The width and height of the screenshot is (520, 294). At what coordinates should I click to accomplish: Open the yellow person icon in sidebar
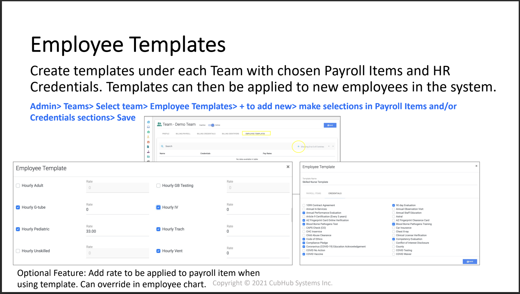pyautogui.click(x=148, y=137)
